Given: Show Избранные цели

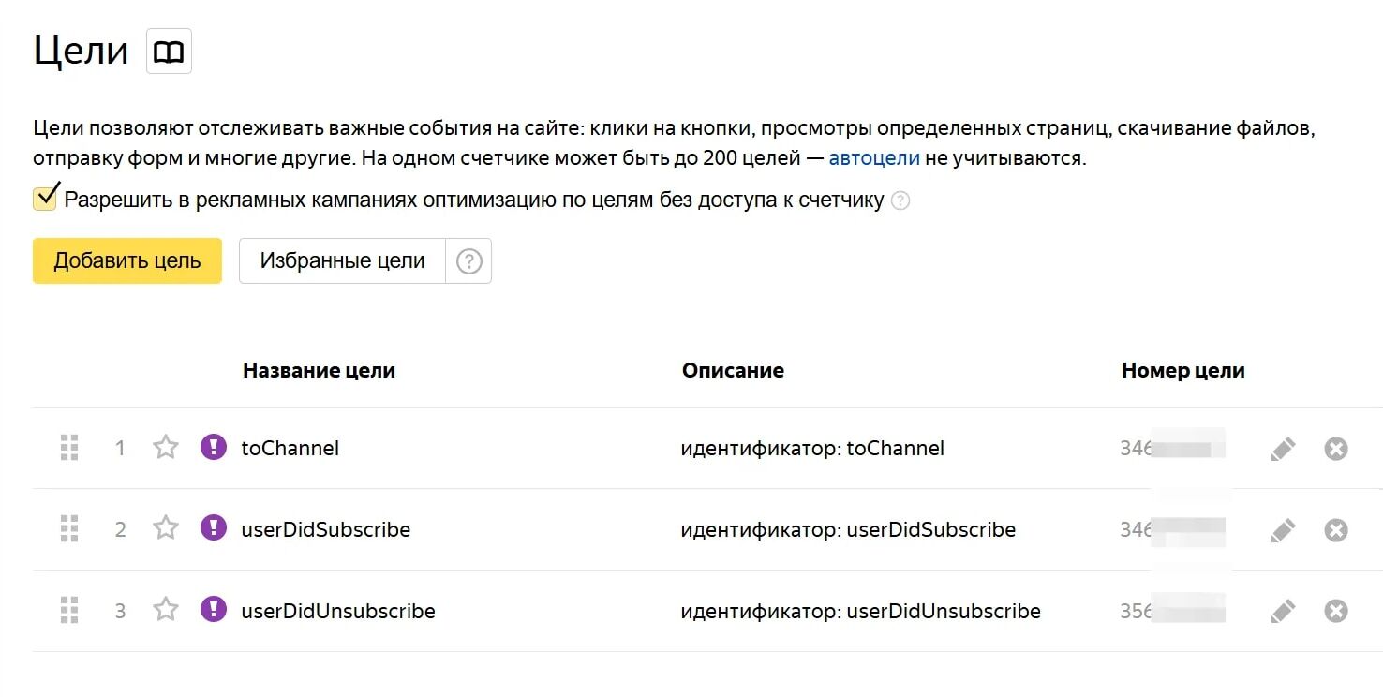Looking at the screenshot, I should (342, 261).
